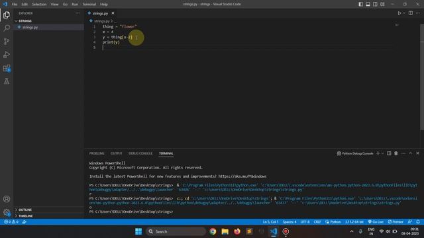This screenshot has height=238, width=424.
Task: Close the strings.py editor tab
Action: pyautogui.click(x=113, y=13)
